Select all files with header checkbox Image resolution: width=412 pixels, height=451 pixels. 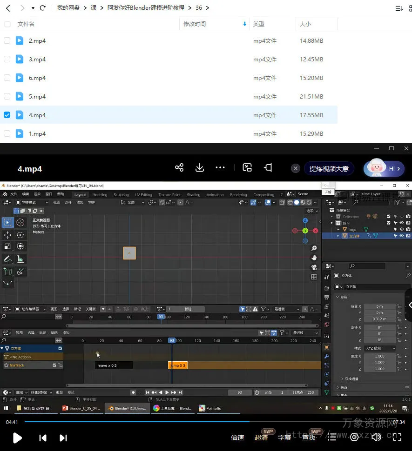click(7, 24)
